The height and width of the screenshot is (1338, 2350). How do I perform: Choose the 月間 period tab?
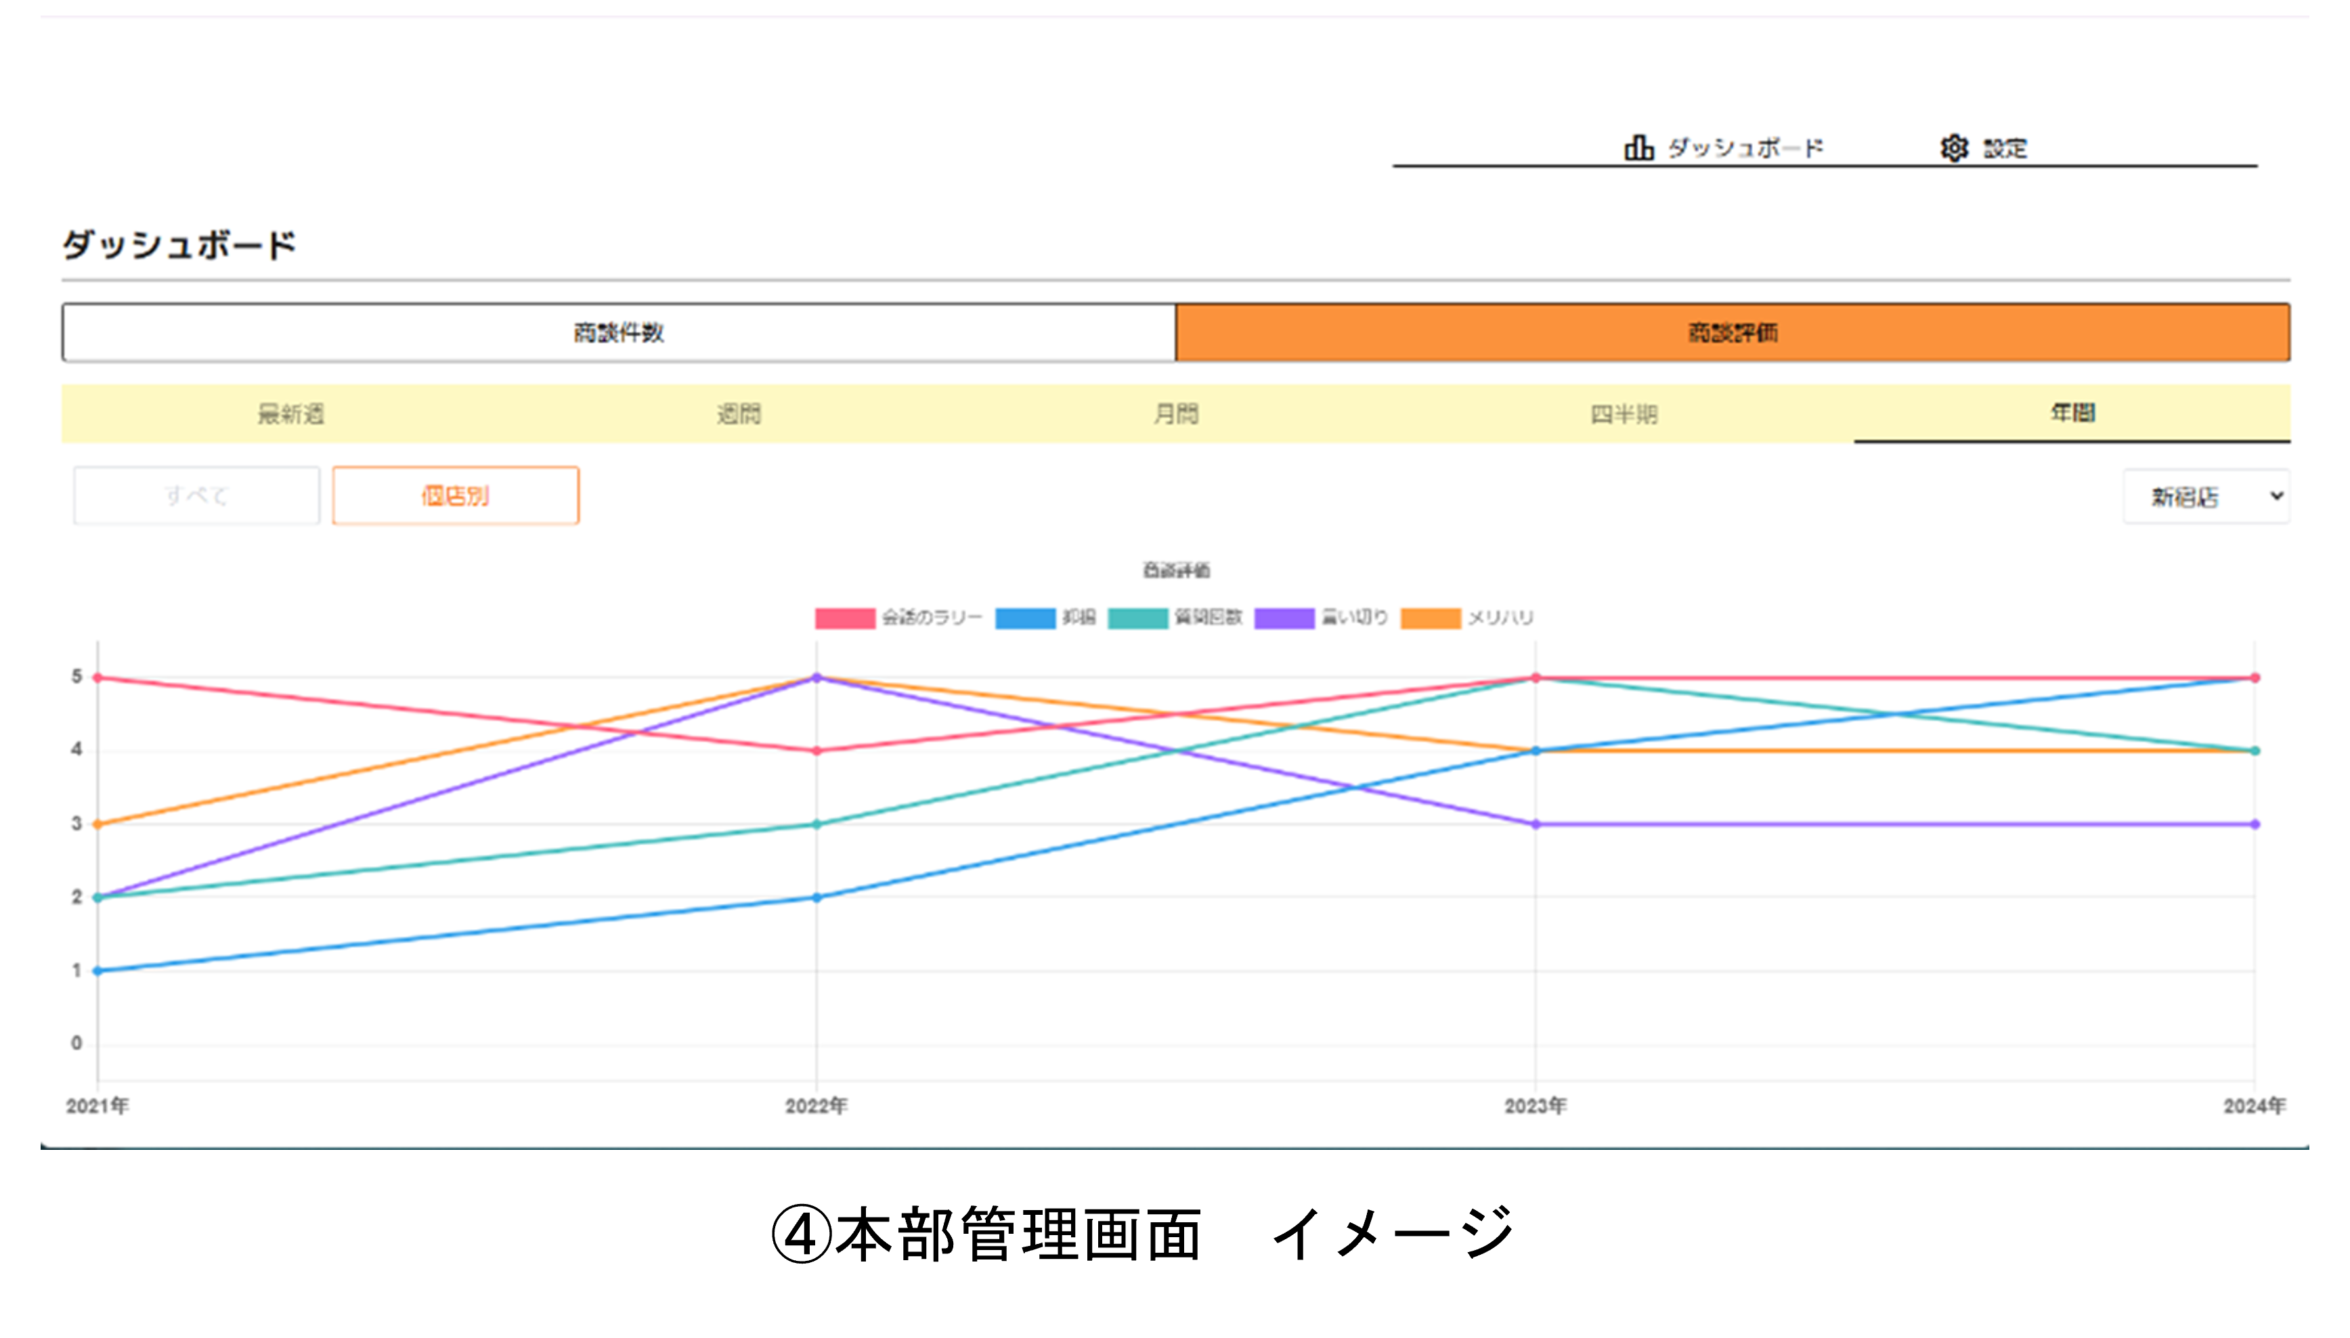click(1175, 414)
